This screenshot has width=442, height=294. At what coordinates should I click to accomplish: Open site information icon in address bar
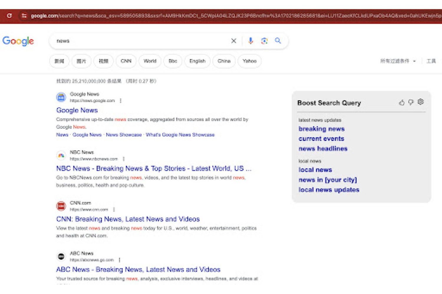pos(24,16)
